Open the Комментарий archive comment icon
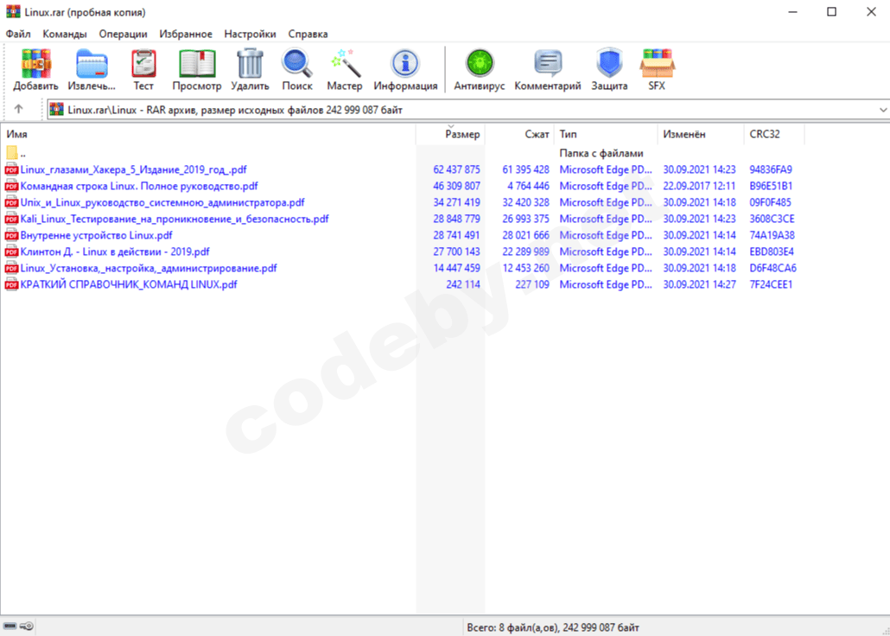Image resolution: width=890 pixels, height=636 pixels. point(548,63)
